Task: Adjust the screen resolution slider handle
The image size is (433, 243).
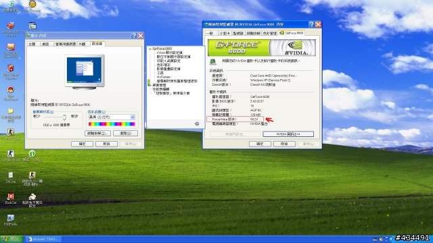Action: [x=64, y=117]
